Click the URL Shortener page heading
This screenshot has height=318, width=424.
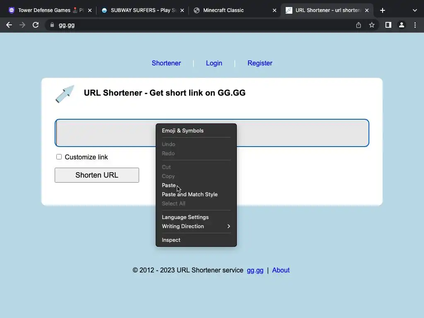[165, 93]
